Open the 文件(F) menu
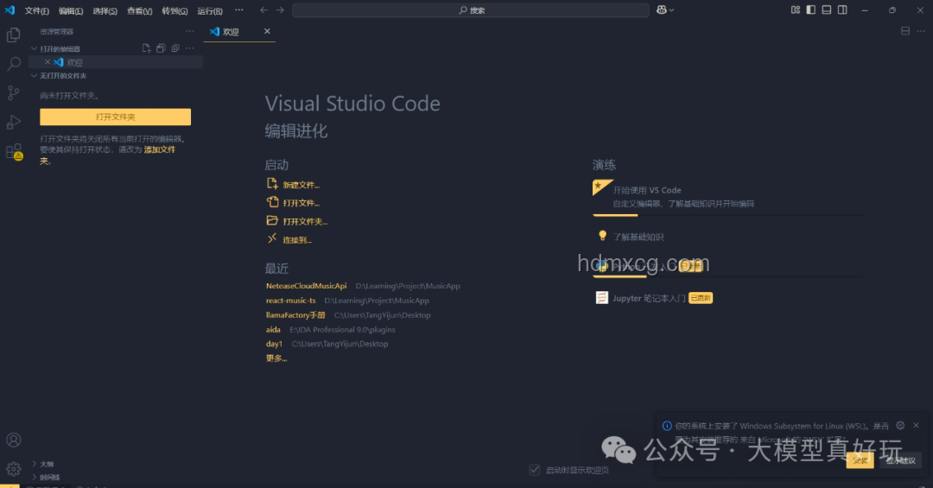The width and height of the screenshot is (933, 488). [x=37, y=10]
